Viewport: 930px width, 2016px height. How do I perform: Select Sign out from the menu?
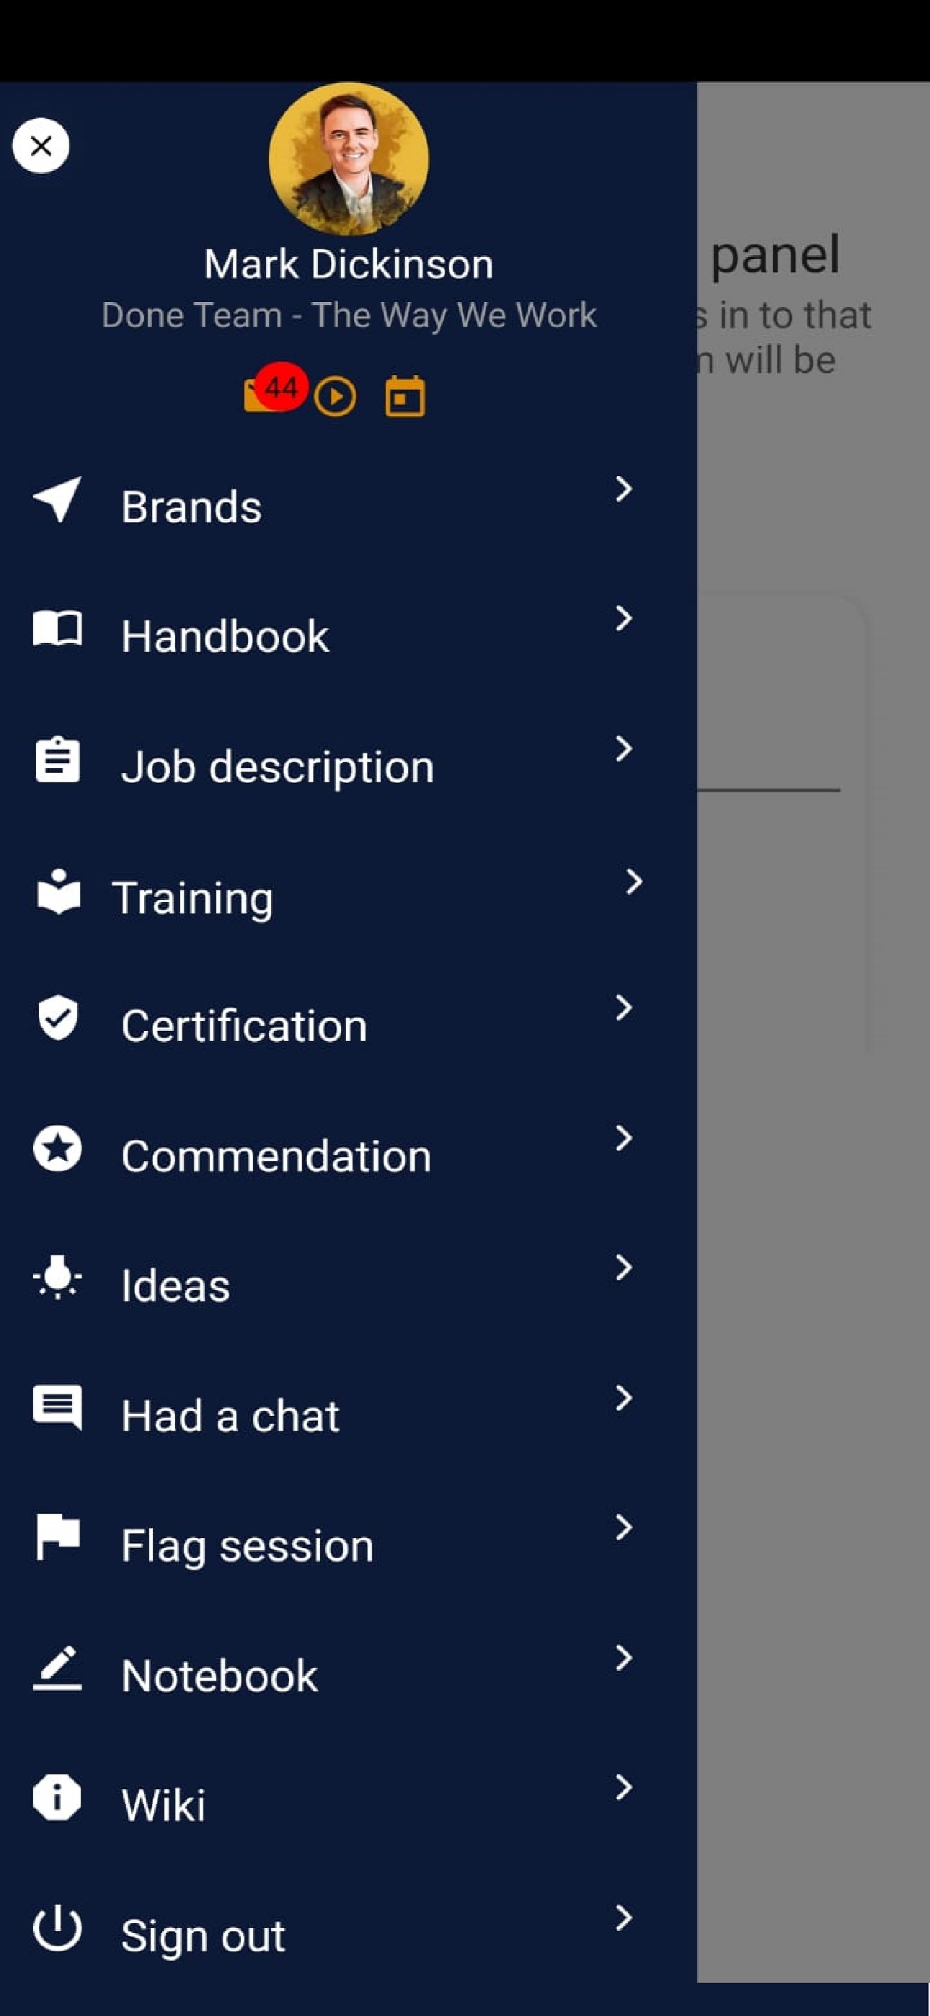203,1936
